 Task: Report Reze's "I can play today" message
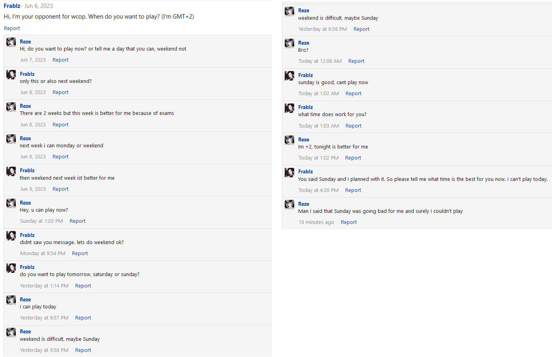(x=83, y=318)
